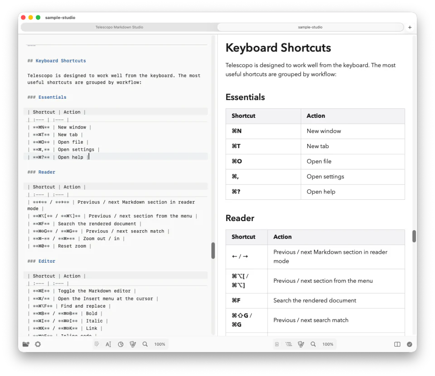The height and width of the screenshot is (376, 435).
Task: Open the editor theme masks icon
Action: click(x=133, y=344)
